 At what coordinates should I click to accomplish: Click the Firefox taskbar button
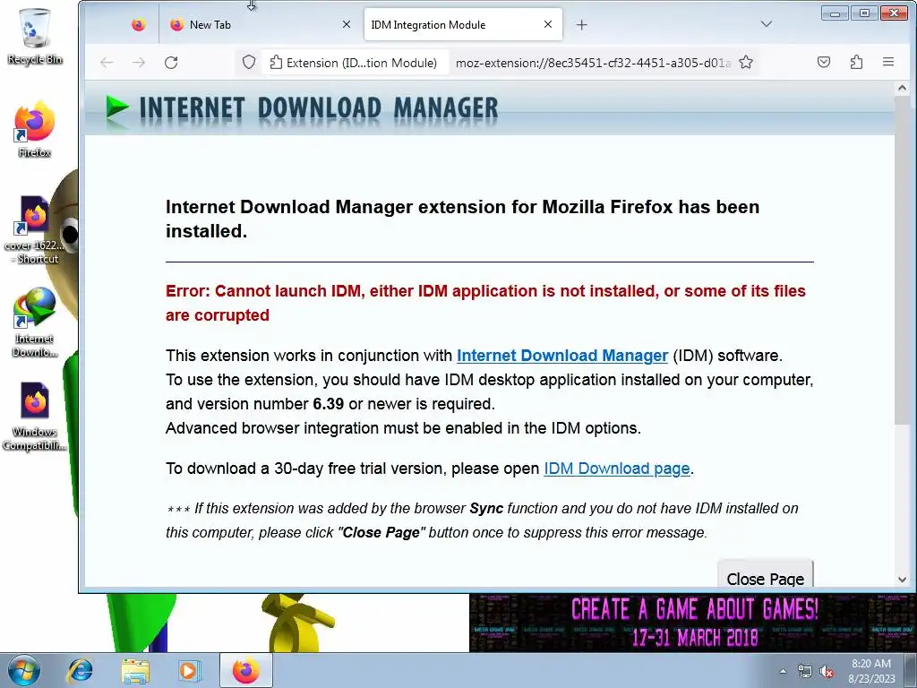point(246,670)
